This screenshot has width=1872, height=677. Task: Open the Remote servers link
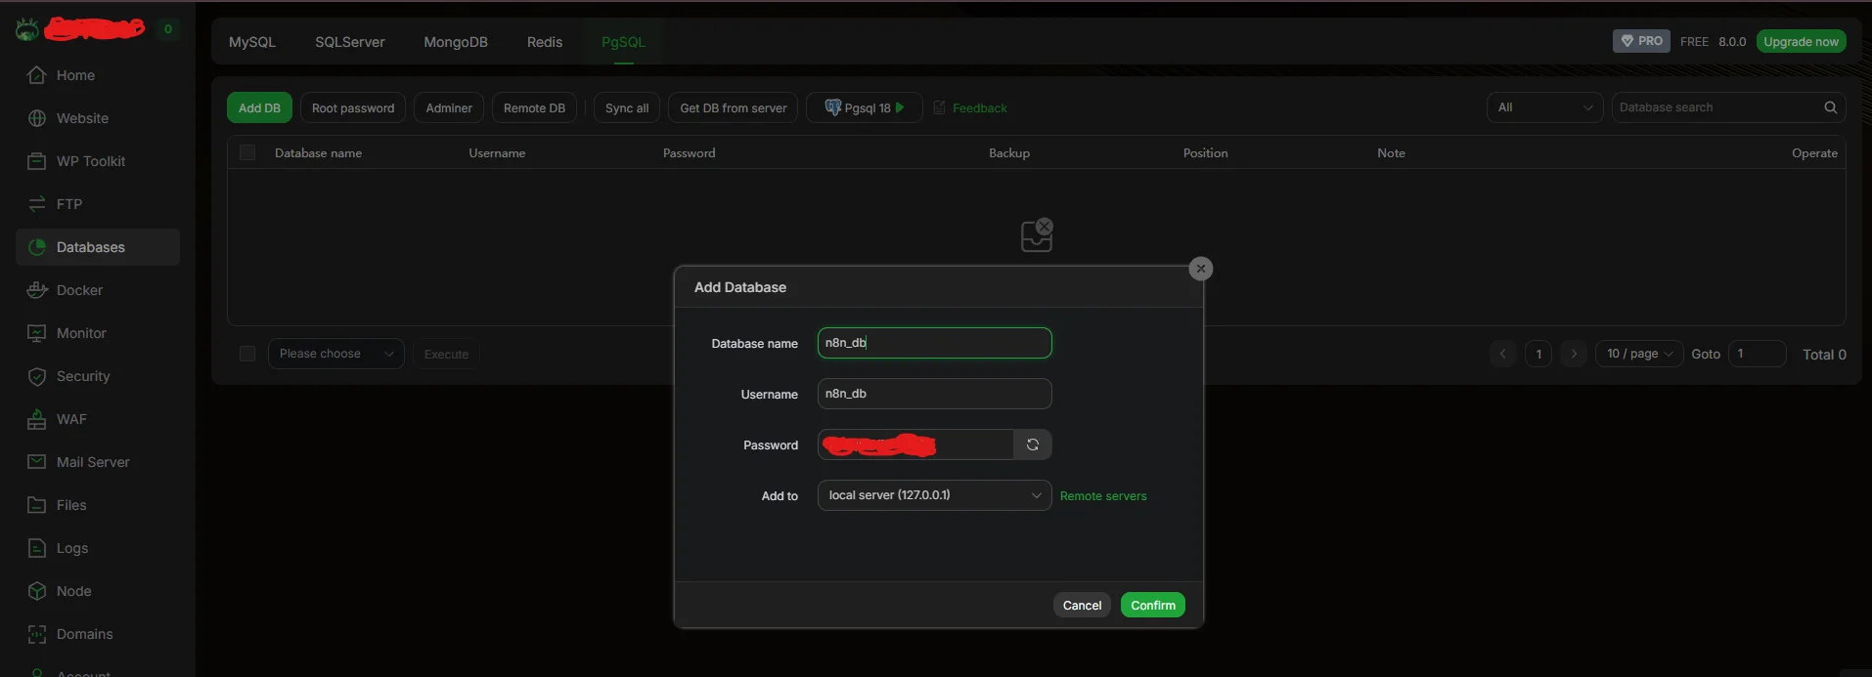1102,496
